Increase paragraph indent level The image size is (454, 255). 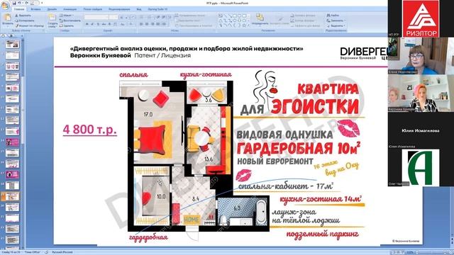[163, 17]
